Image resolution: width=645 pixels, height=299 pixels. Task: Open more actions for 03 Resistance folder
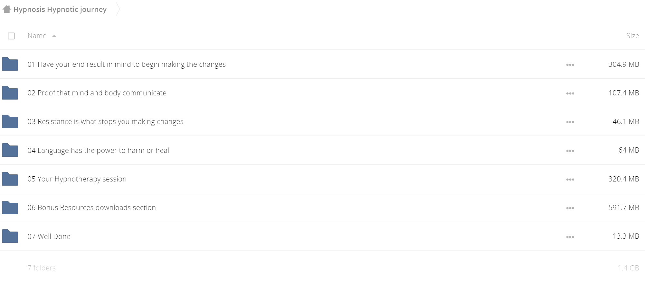pos(570,122)
